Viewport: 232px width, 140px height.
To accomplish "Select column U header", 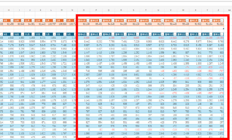I will coord(158,10).
